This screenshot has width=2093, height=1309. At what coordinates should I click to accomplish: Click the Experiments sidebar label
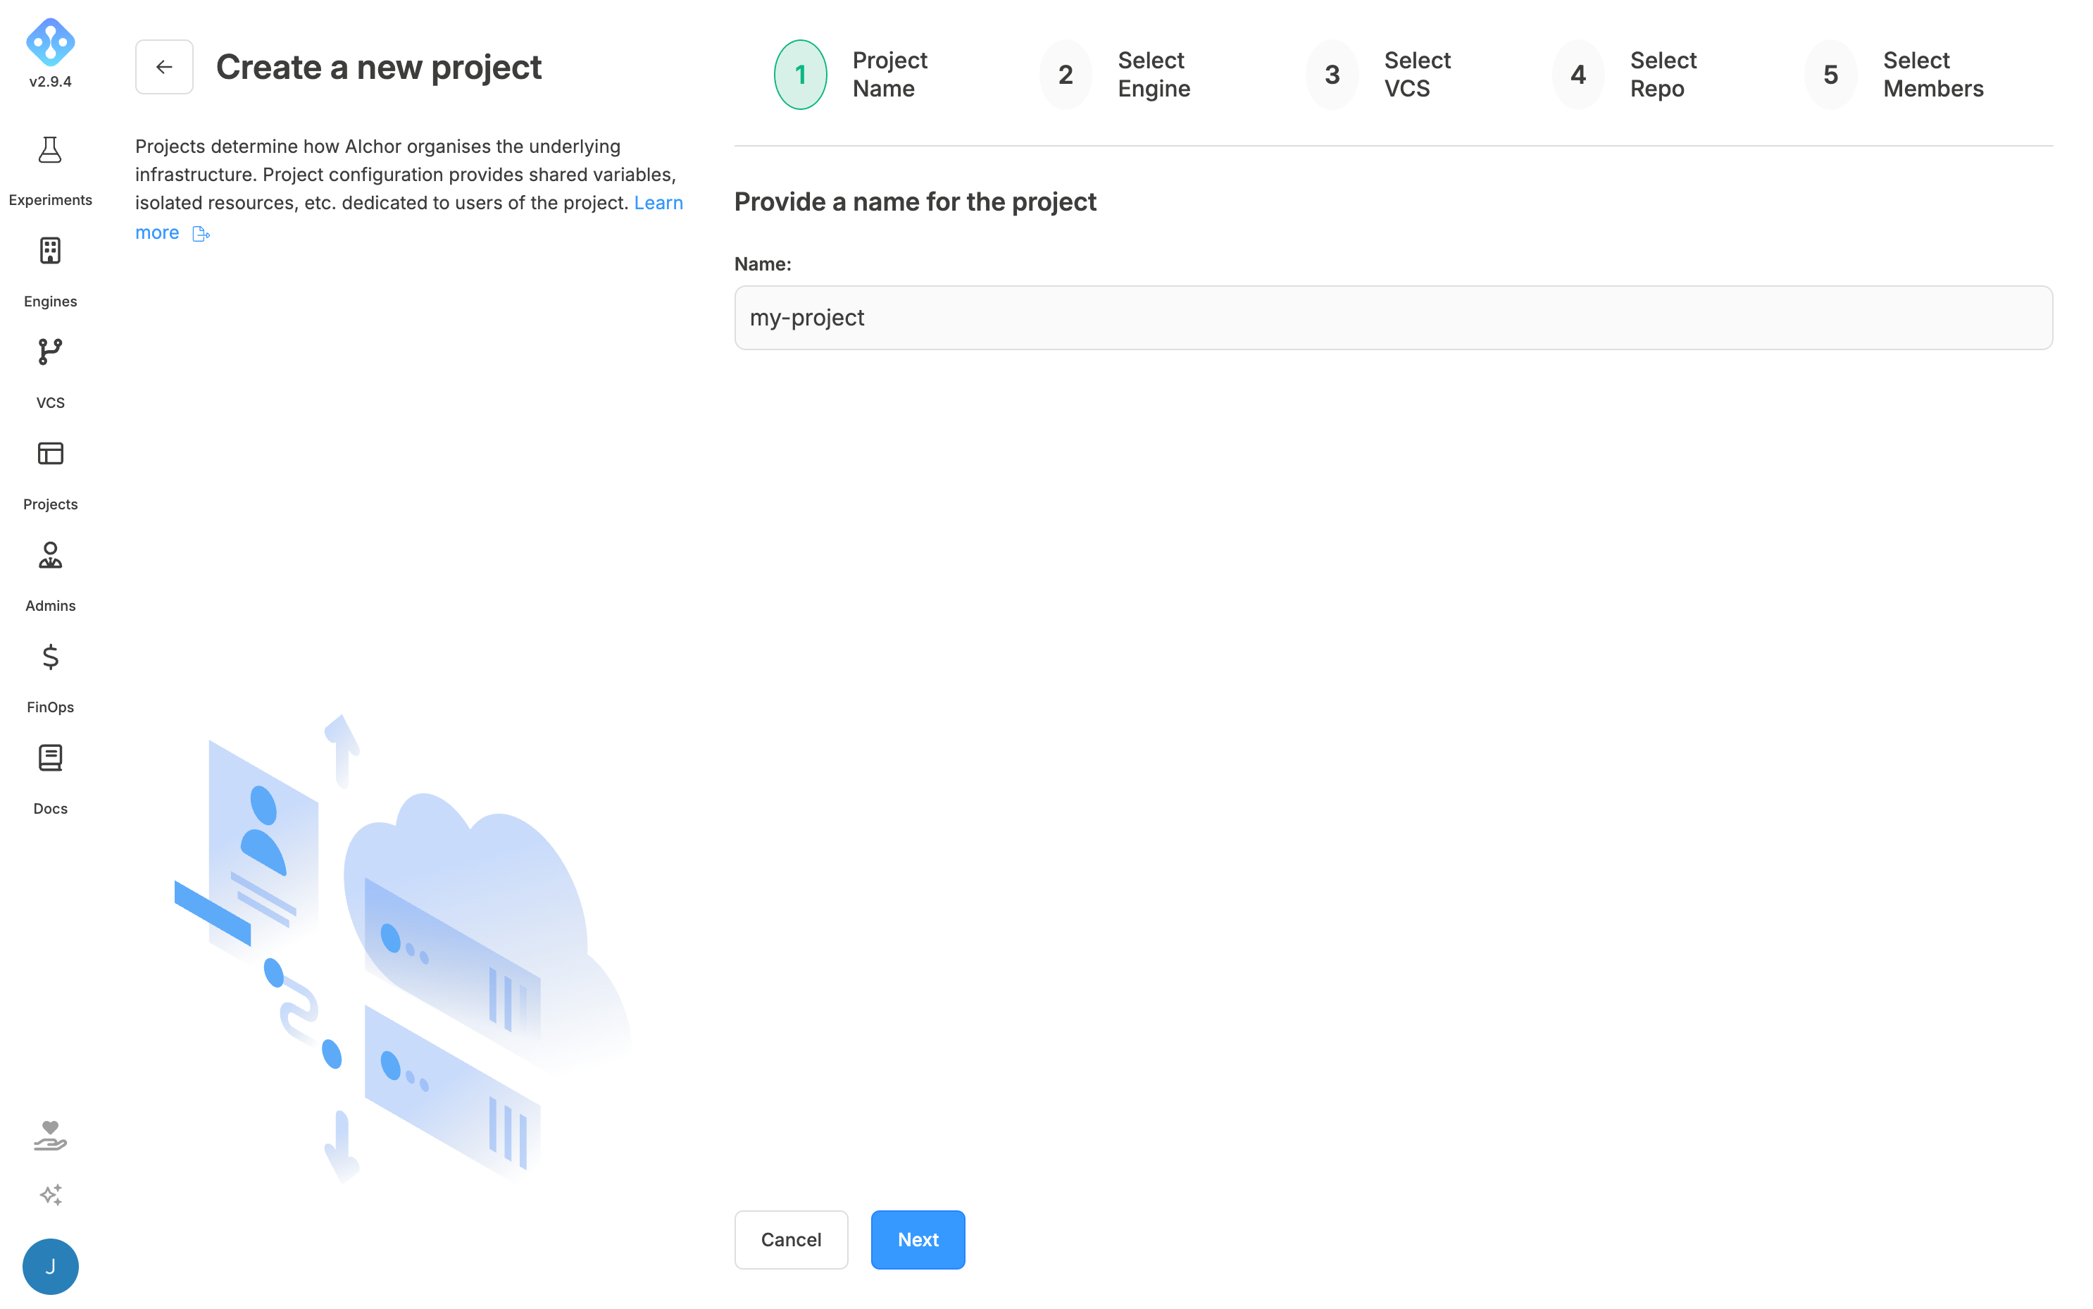[x=50, y=200]
